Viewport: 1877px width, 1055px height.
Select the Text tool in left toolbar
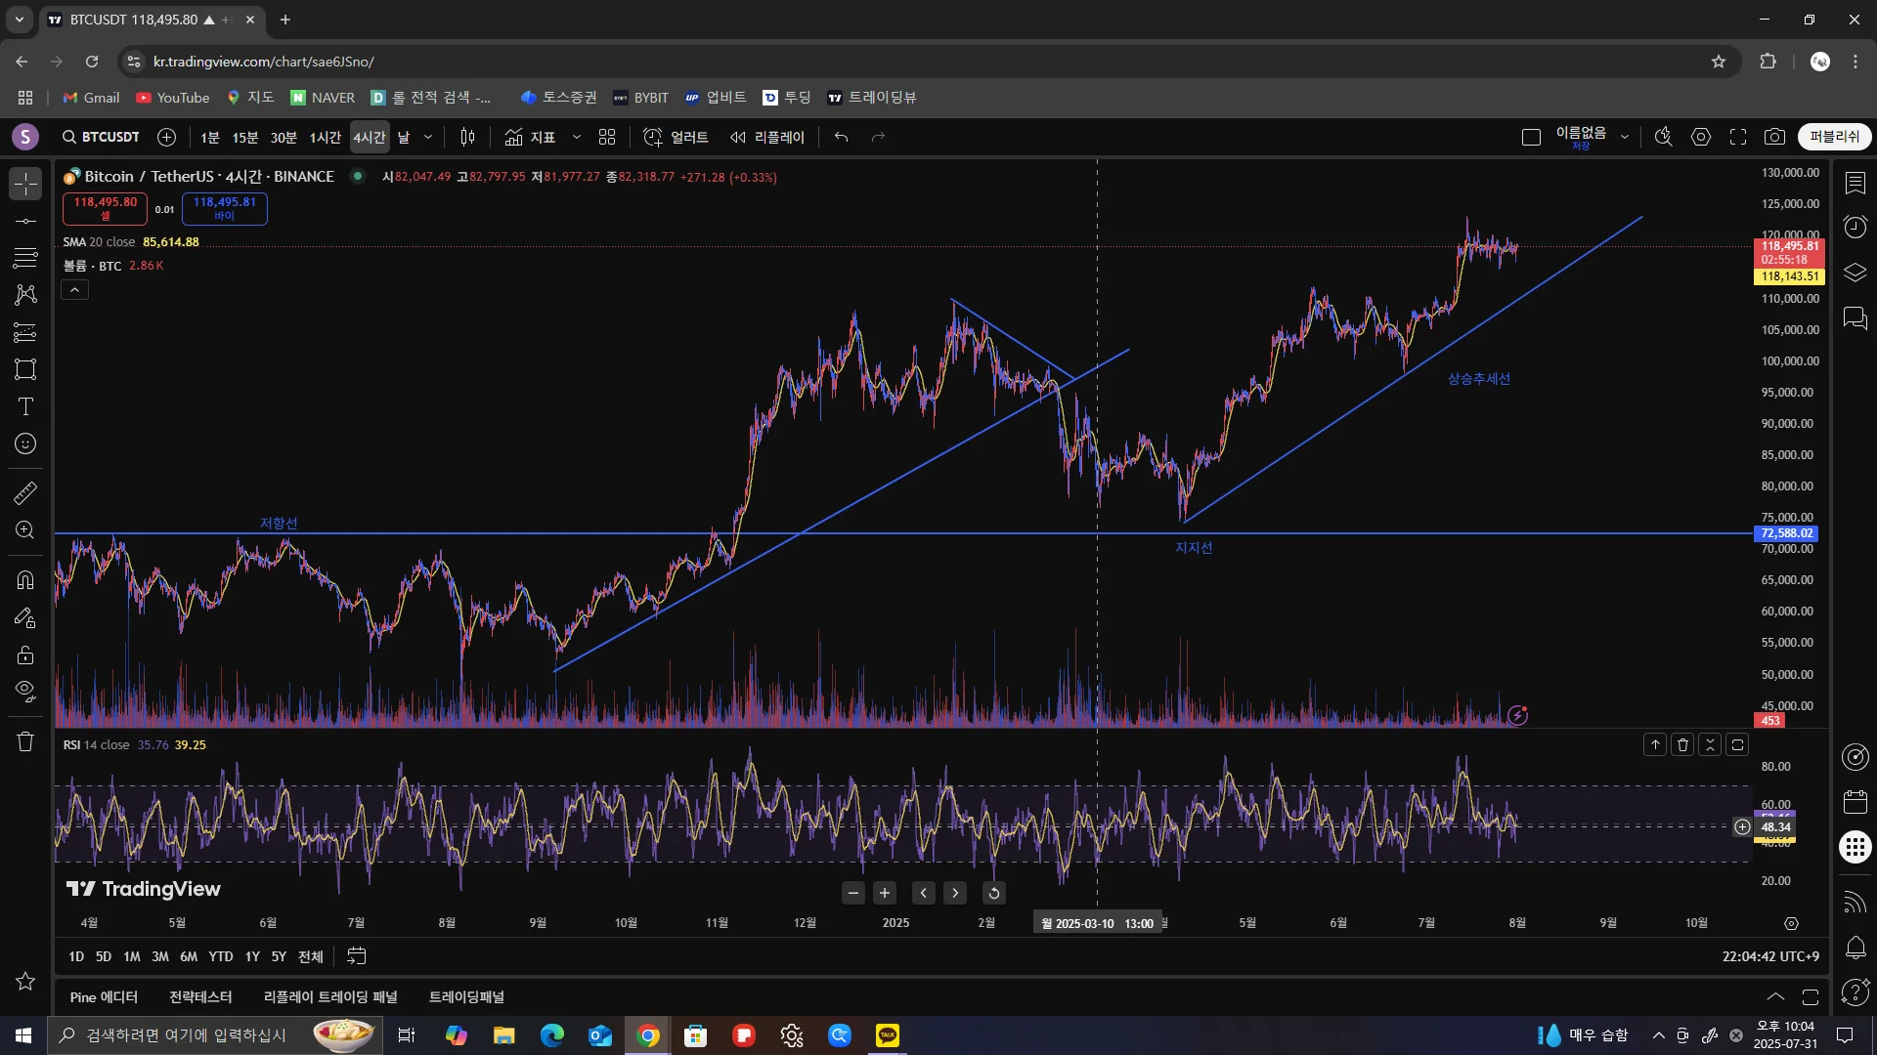point(25,406)
